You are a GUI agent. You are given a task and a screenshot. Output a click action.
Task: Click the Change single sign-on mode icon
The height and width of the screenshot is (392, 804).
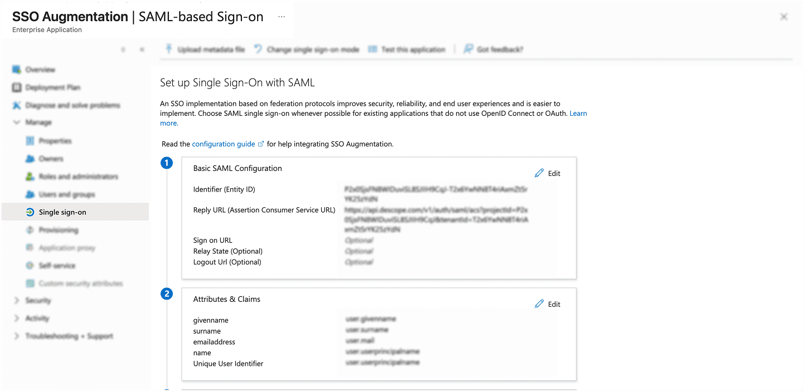tap(258, 50)
